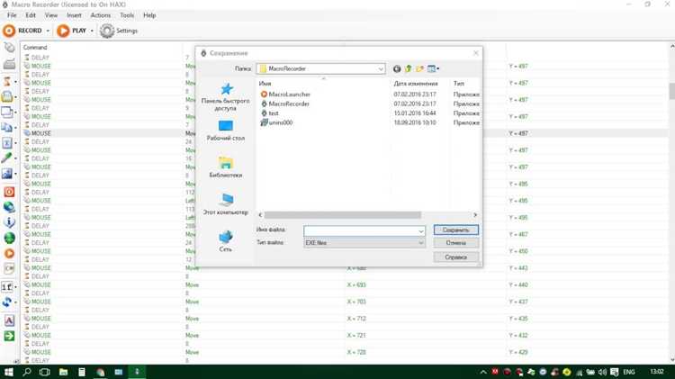This screenshot has width=675, height=379.
Task: Select the MacroRecorder file in list
Action: 284,104
